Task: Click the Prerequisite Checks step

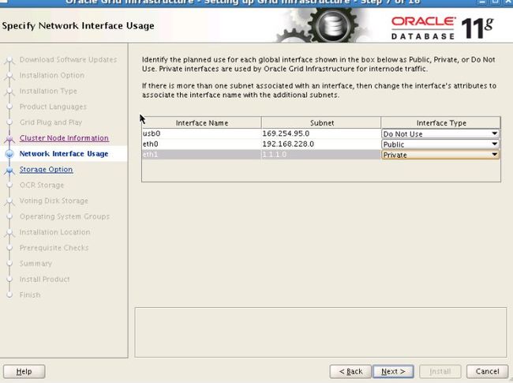Action: pyautogui.click(x=54, y=248)
